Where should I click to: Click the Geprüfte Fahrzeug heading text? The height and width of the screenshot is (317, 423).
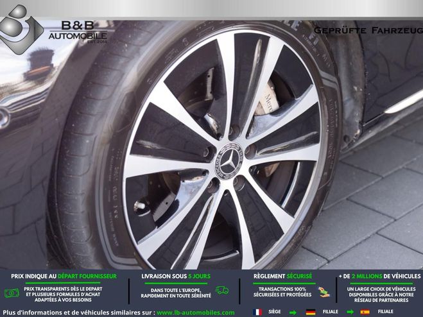pyautogui.click(x=368, y=31)
